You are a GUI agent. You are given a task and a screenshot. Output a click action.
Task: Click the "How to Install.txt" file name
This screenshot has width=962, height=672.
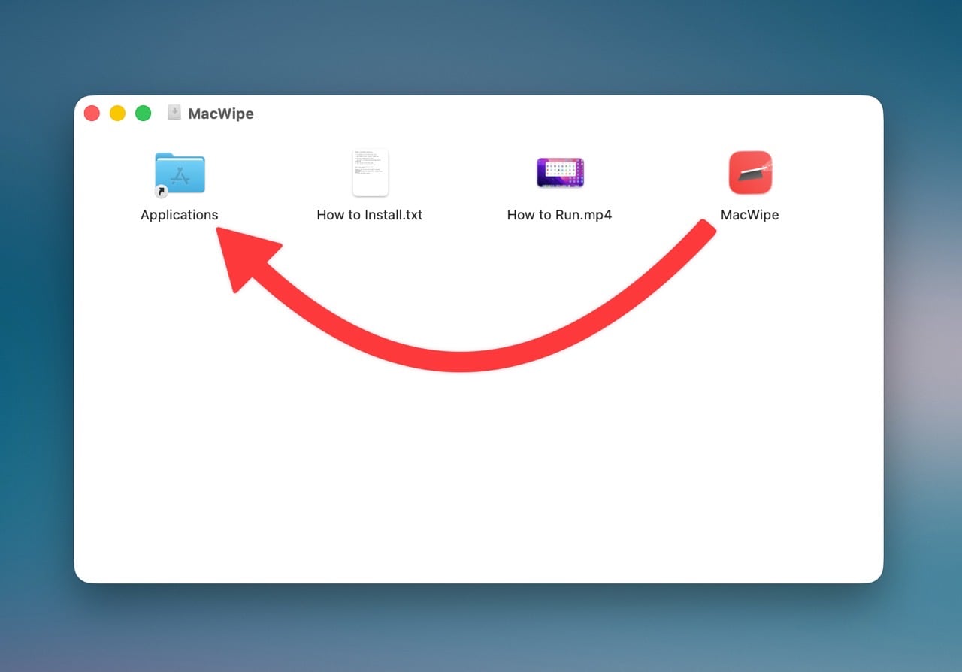tap(370, 215)
